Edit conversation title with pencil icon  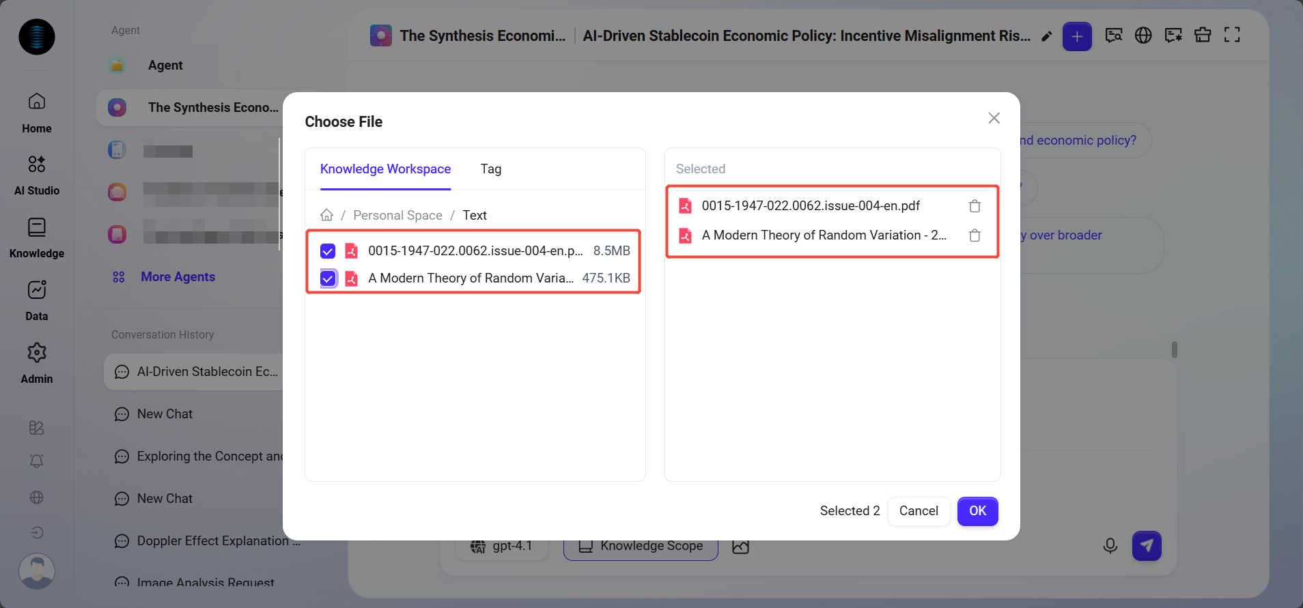tap(1046, 36)
